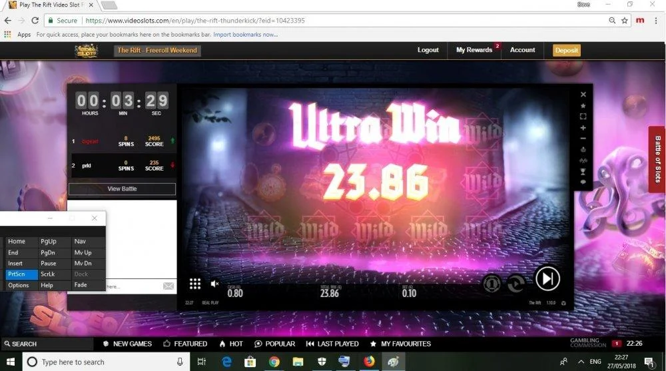Click the Home key on on-screen keyboard

pyautogui.click(x=21, y=241)
